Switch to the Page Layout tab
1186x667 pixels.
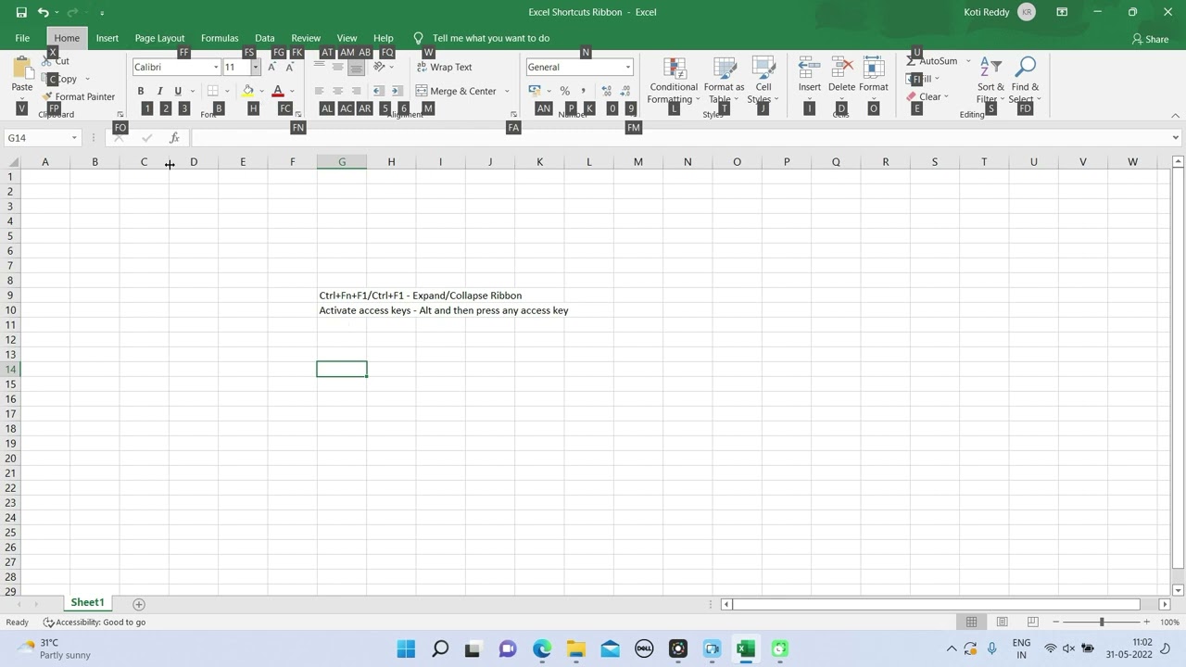[159, 38]
